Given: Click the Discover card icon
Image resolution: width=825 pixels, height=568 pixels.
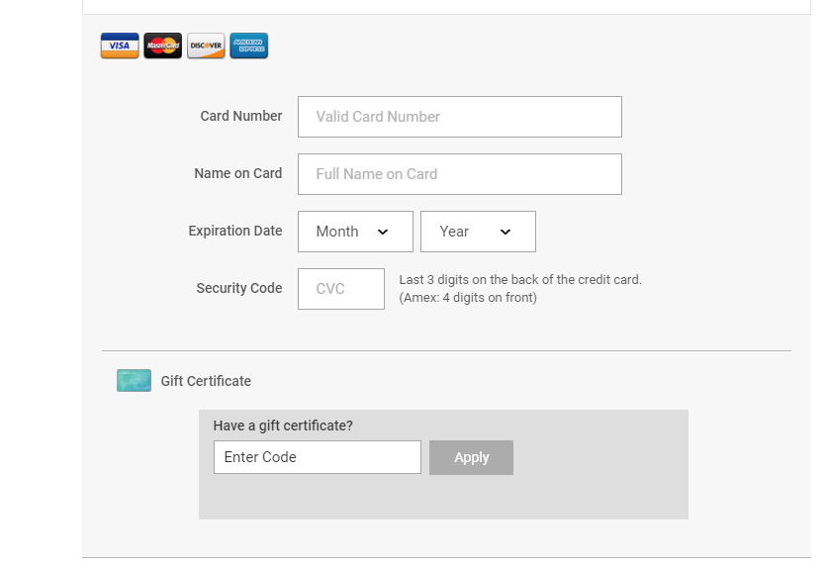Looking at the screenshot, I should coord(206,46).
